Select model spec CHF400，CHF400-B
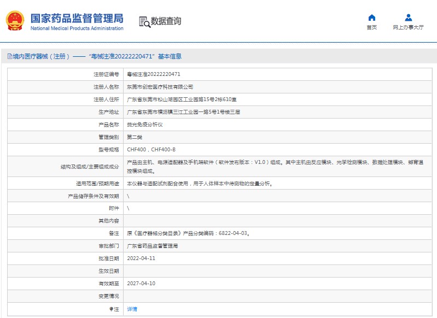 [x=152, y=150]
